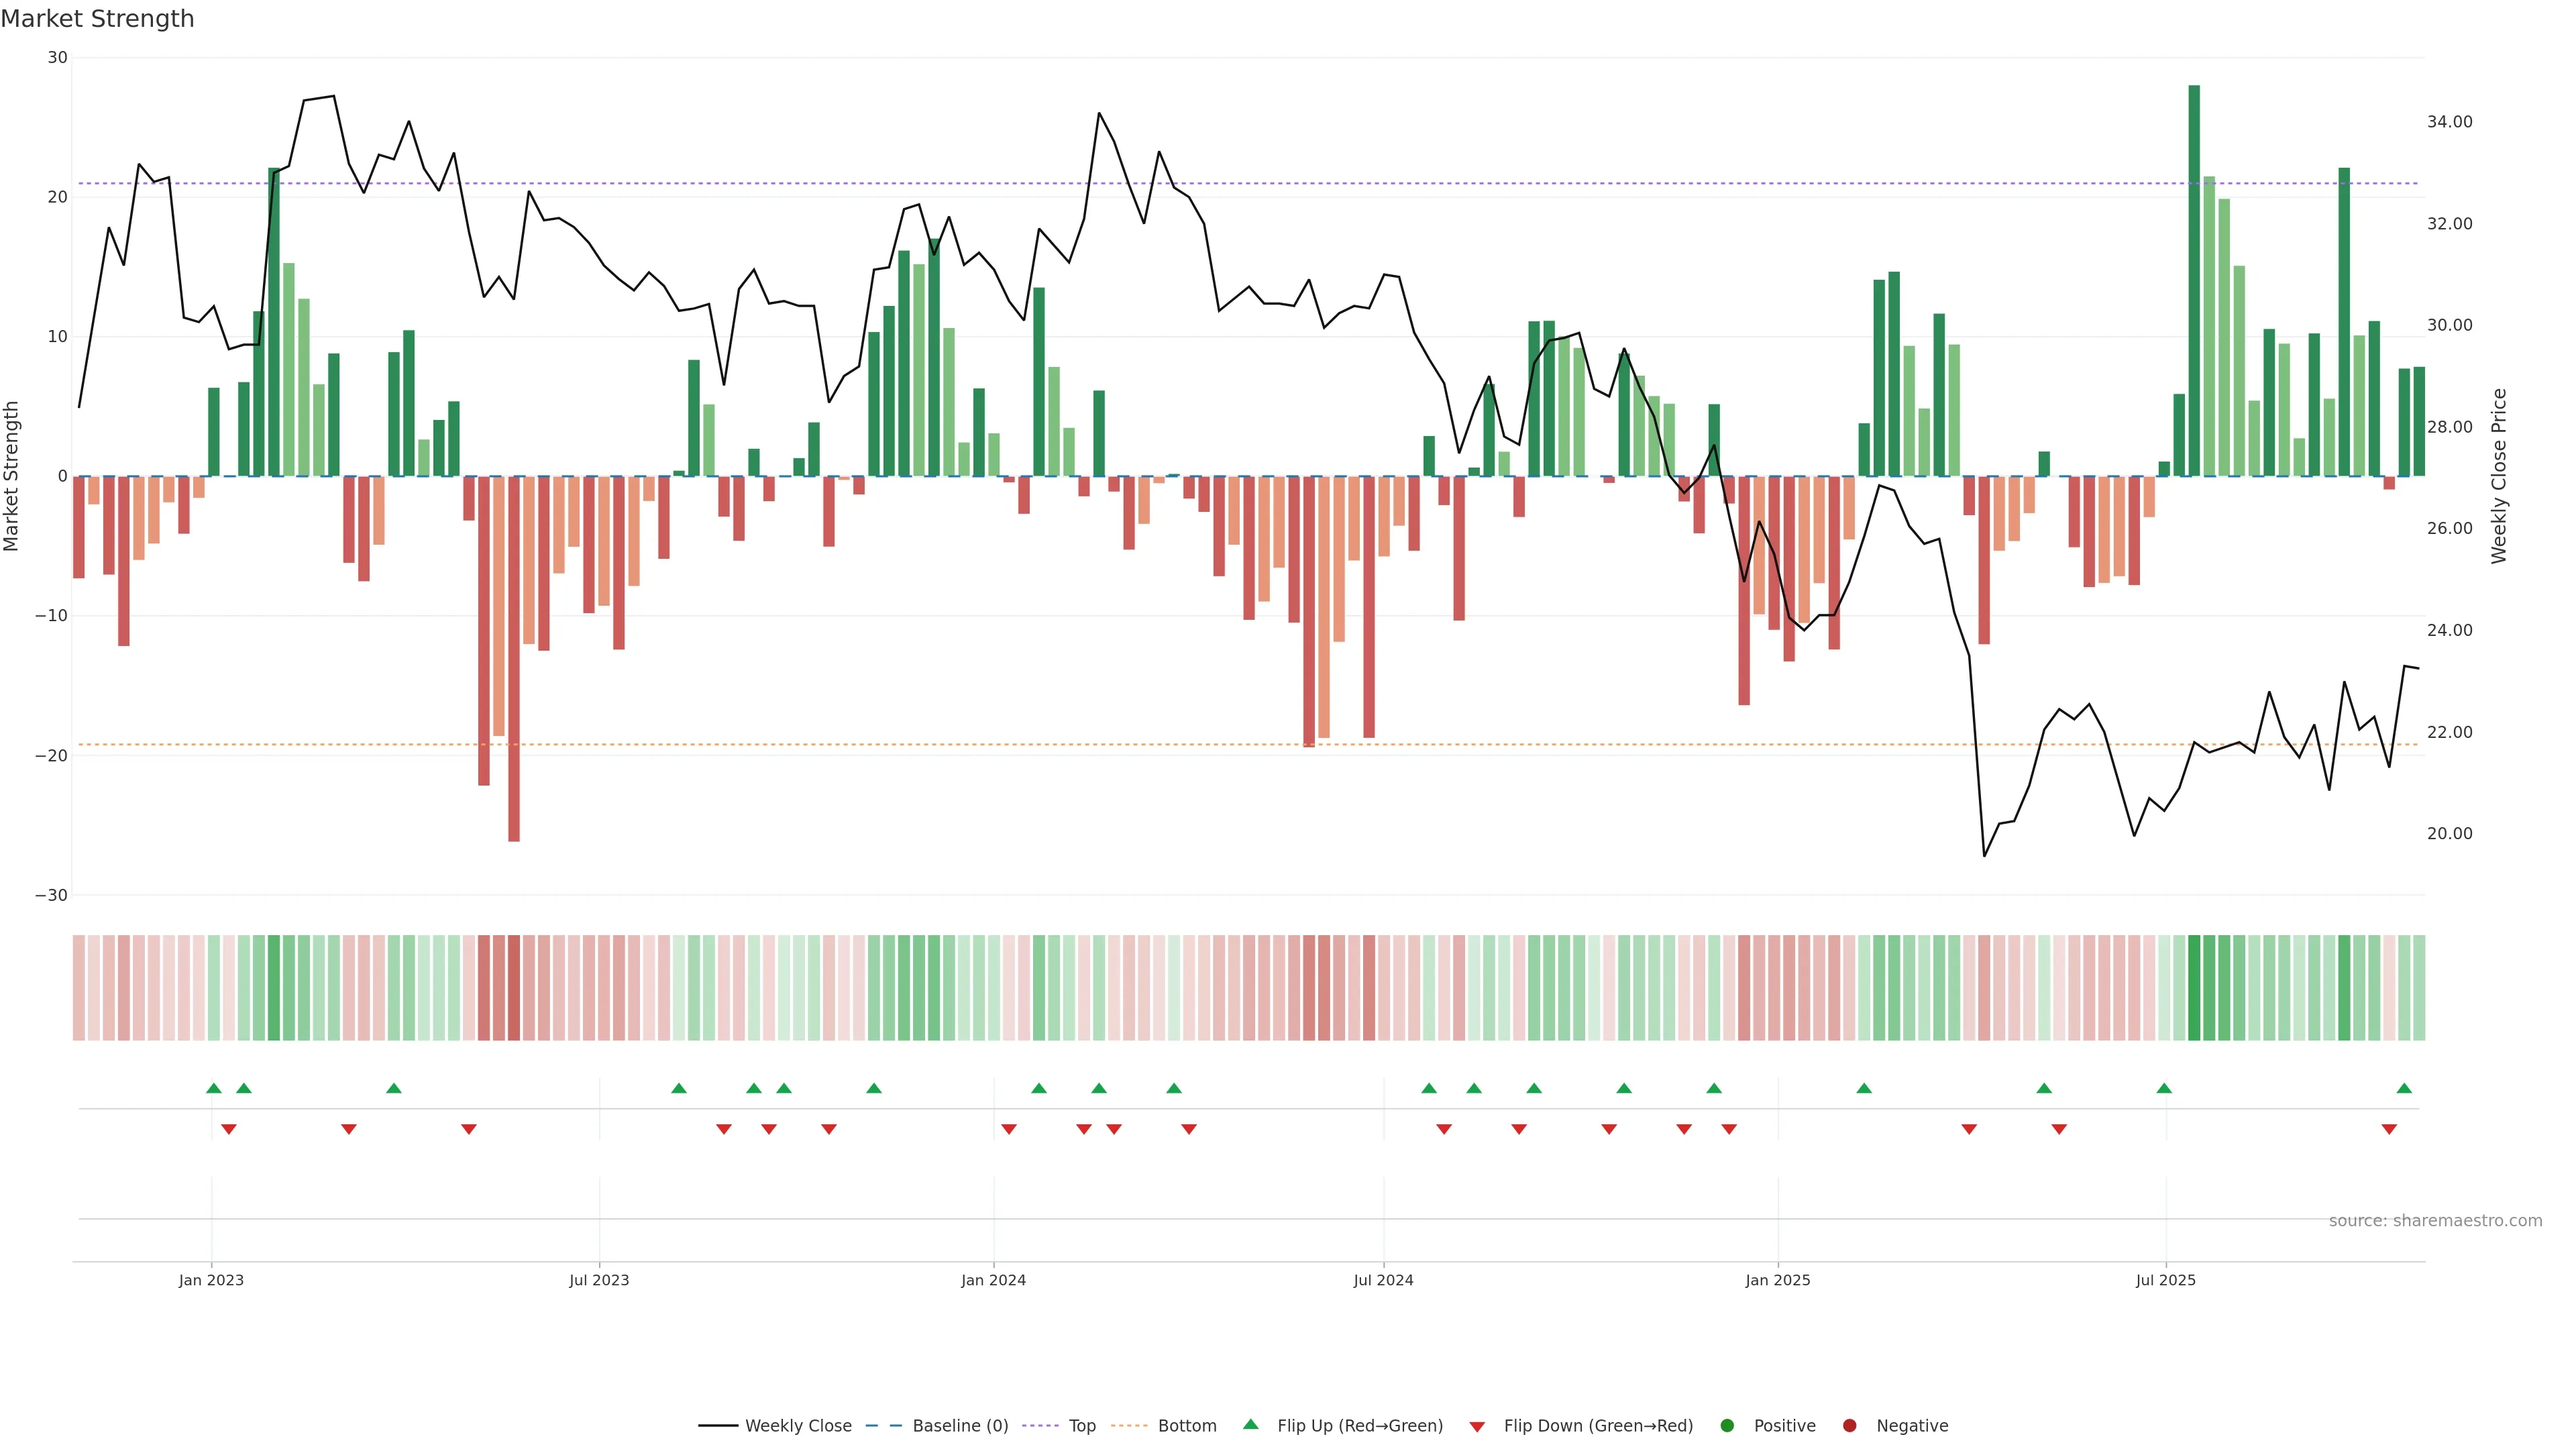Toggle the Weekly Close legend label

pos(798,1426)
